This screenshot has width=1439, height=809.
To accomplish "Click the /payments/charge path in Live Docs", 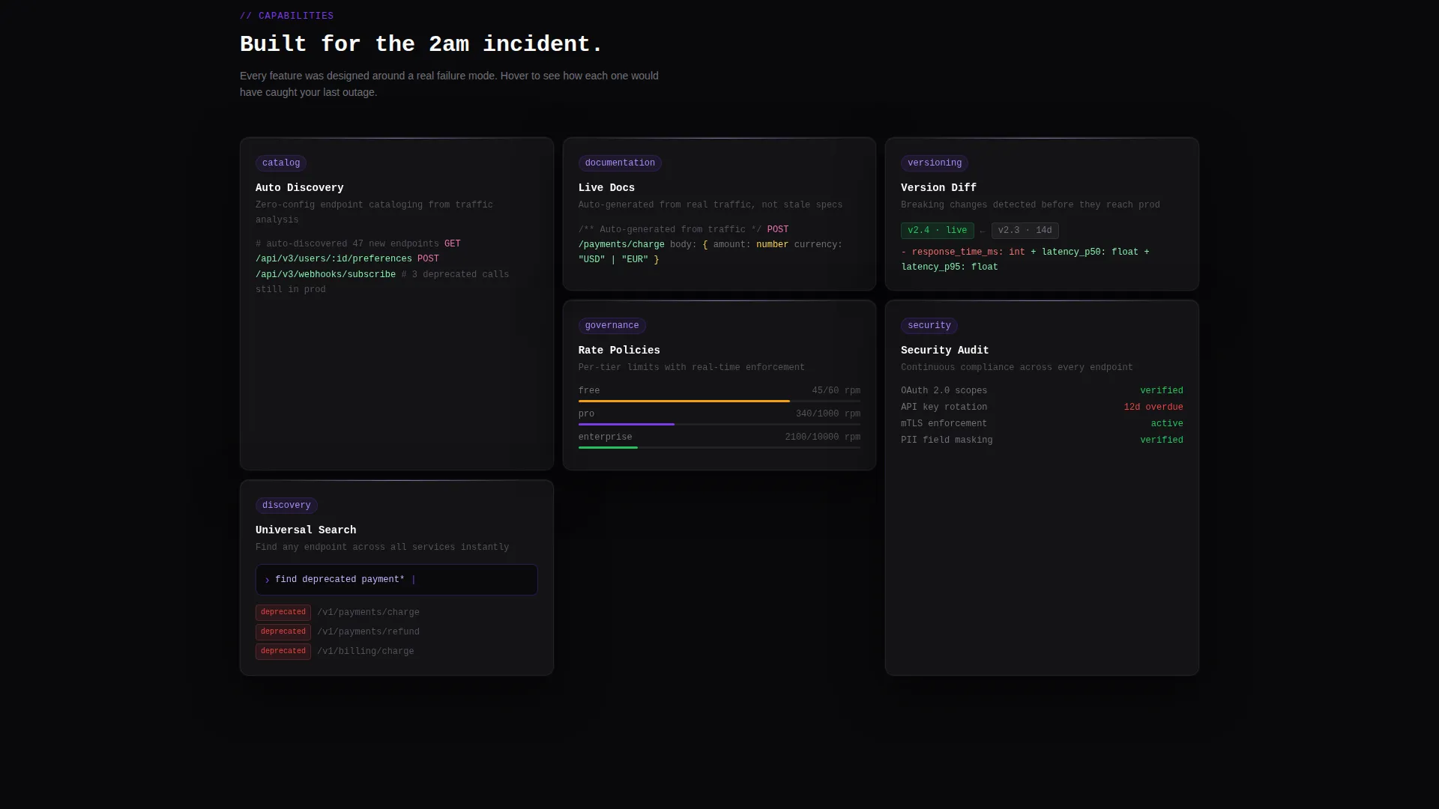I will [x=621, y=245].
